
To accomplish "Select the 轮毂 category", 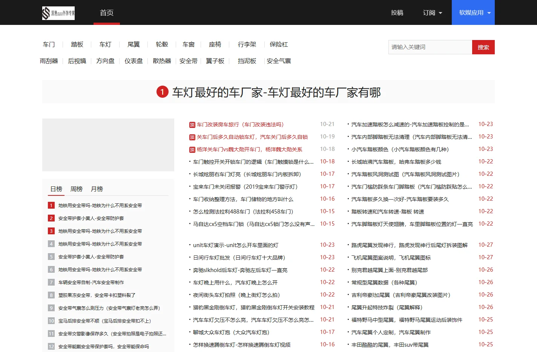I will (x=162, y=45).
